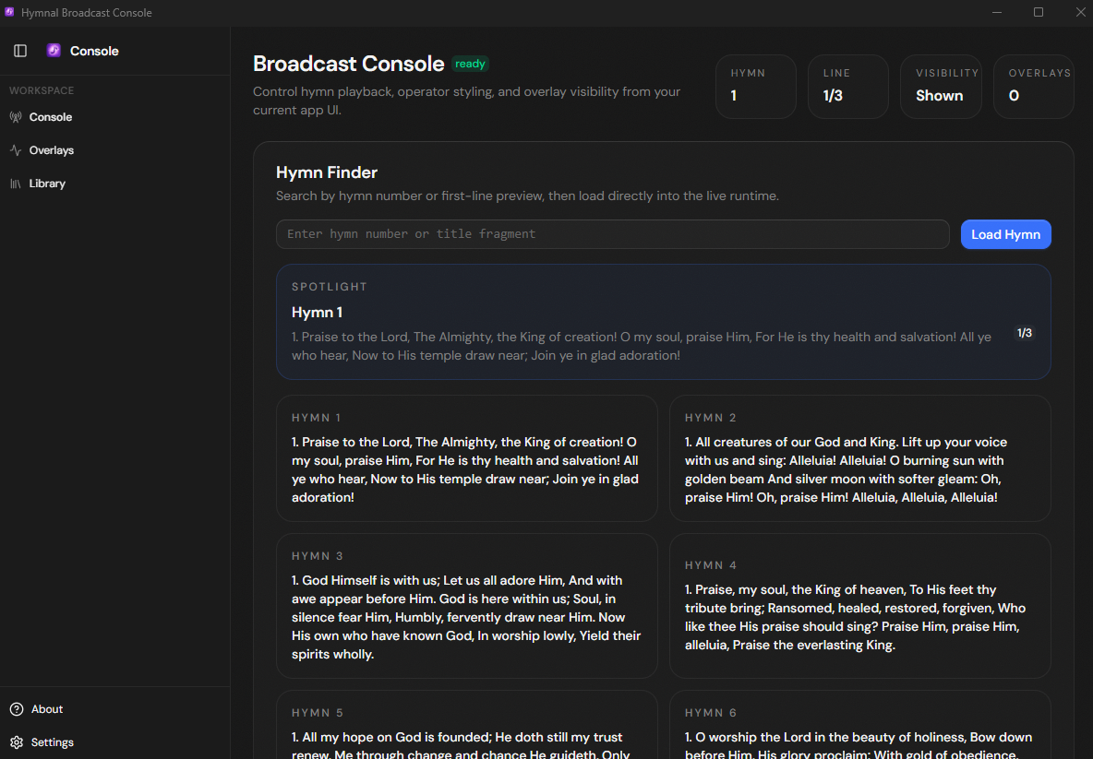Screen dimensions: 1093x759
Task: Click the app icon in title bar
Action: (x=10, y=13)
